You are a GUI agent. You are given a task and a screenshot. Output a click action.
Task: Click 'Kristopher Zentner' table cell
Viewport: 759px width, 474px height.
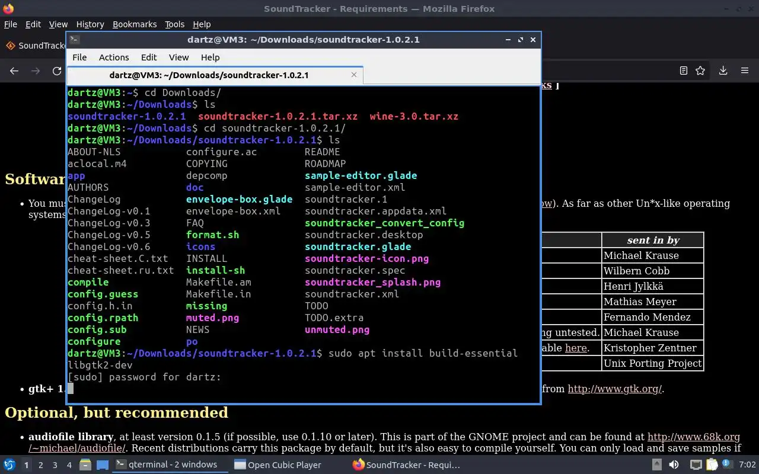point(652,348)
